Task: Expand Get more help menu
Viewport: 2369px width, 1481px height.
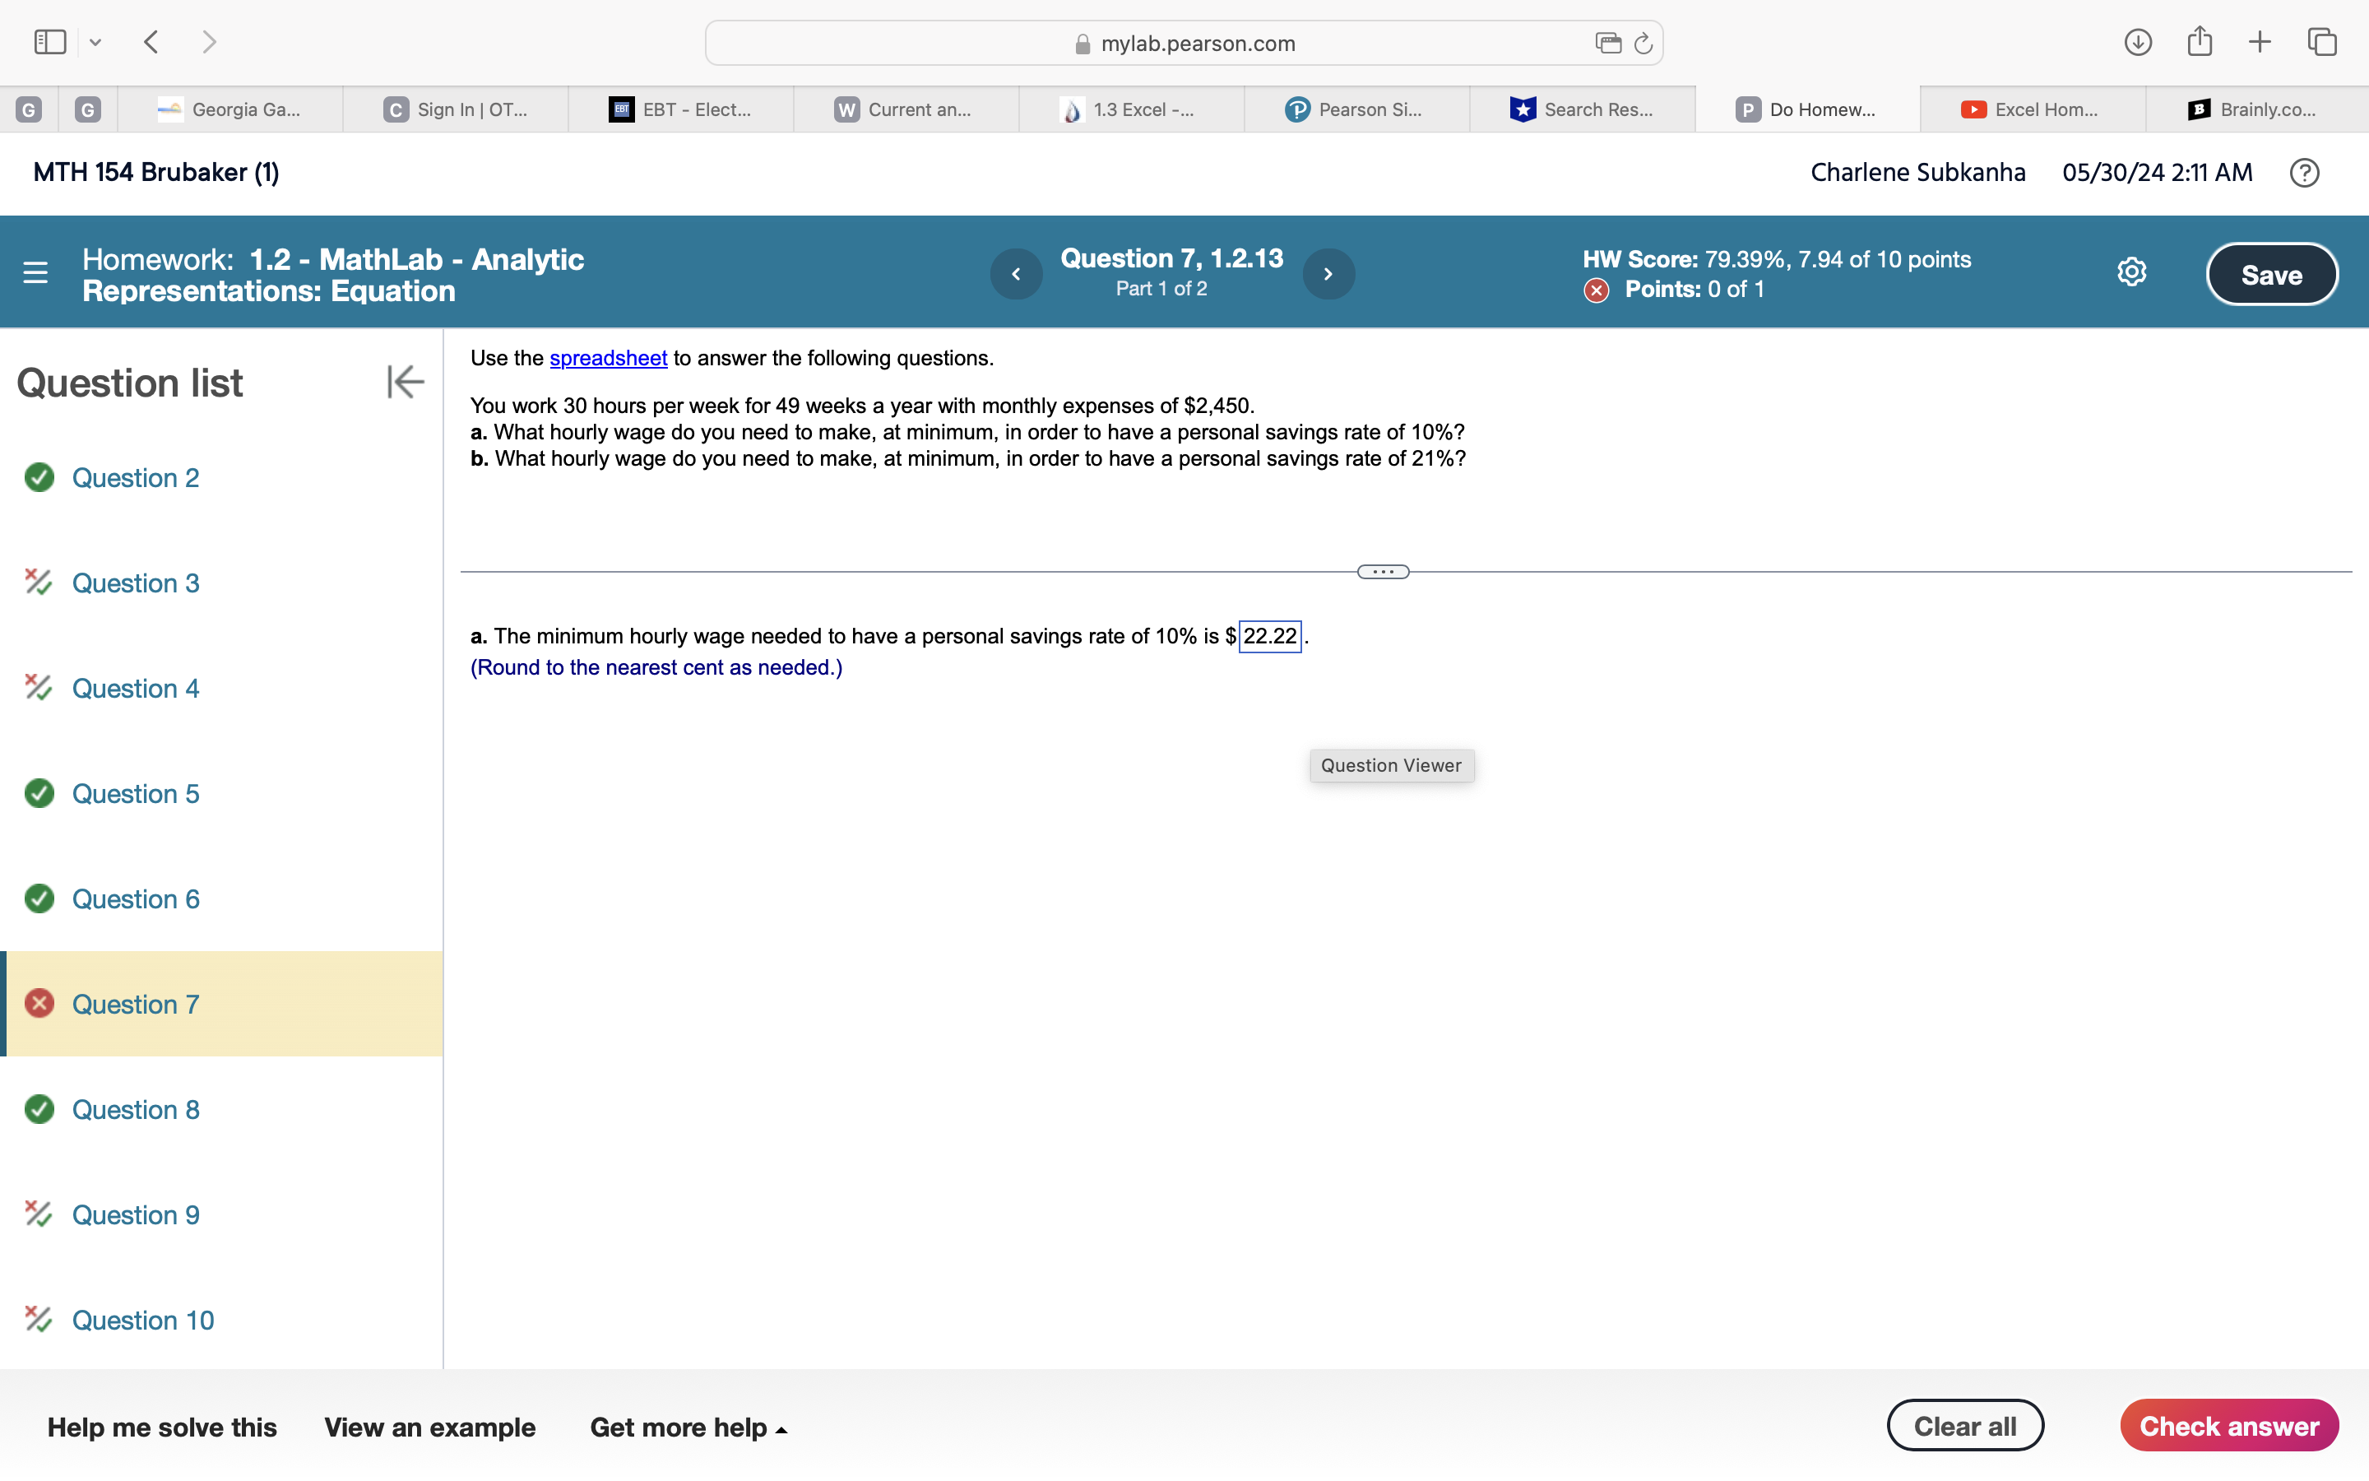Action: pos(688,1428)
